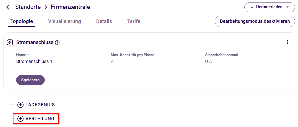Switch to the Topologie tab
This screenshot has height=127, width=298.
(x=21, y=21)
